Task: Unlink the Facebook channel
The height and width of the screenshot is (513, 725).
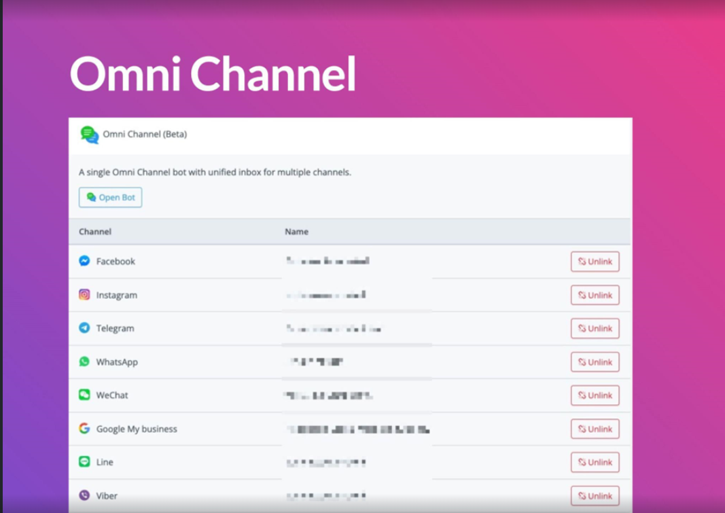Action: click(595, 262)
